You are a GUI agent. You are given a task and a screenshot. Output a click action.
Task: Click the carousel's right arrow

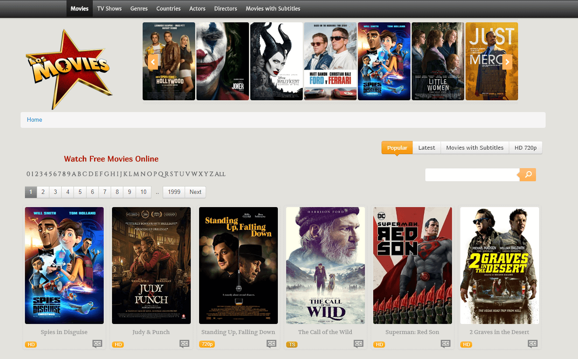pyautogui.click(x=507, y=62)
